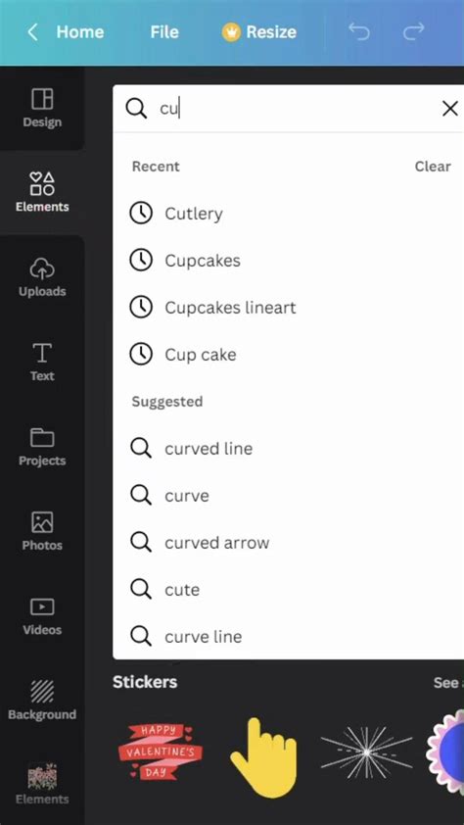
Task: Click the Redo arrow icon
Action: tap(413, 32)
